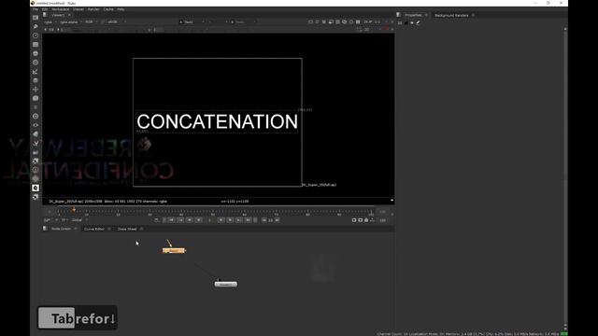Open the ToolSets toolbar menu
Image resolution: width=598 pixels, height=336 pixels.
(36, 143)
